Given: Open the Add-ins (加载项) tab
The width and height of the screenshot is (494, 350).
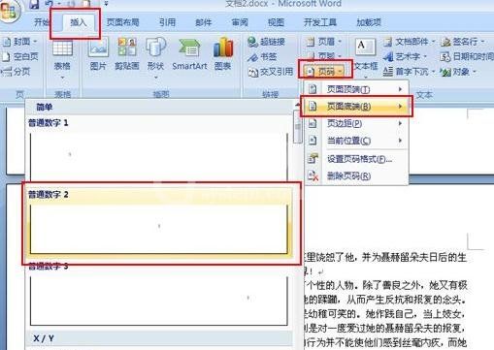Looking at the screenshot, I should 369,22.
